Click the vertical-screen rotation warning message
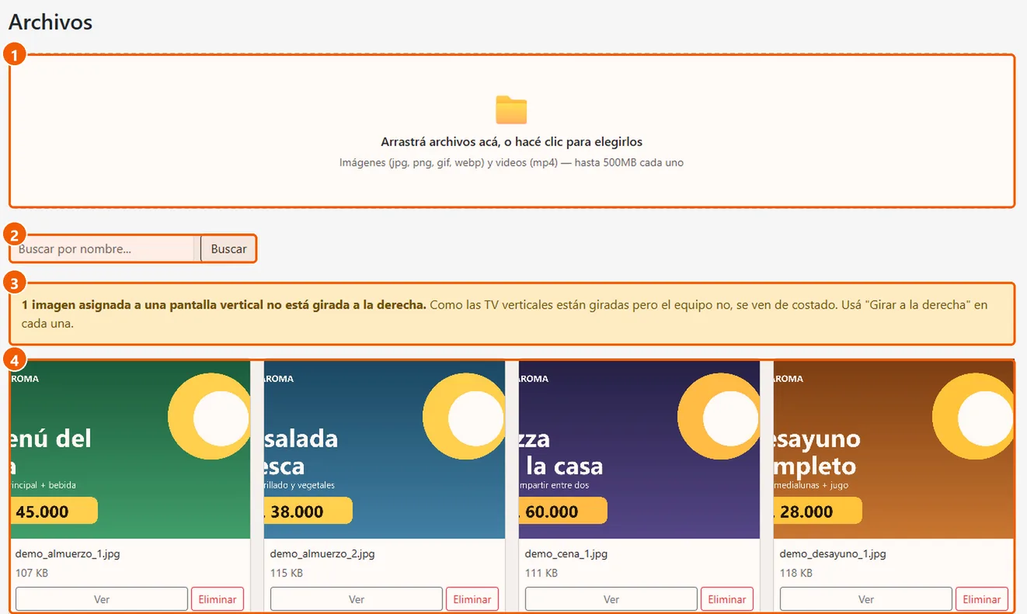 tap(511, 314)
